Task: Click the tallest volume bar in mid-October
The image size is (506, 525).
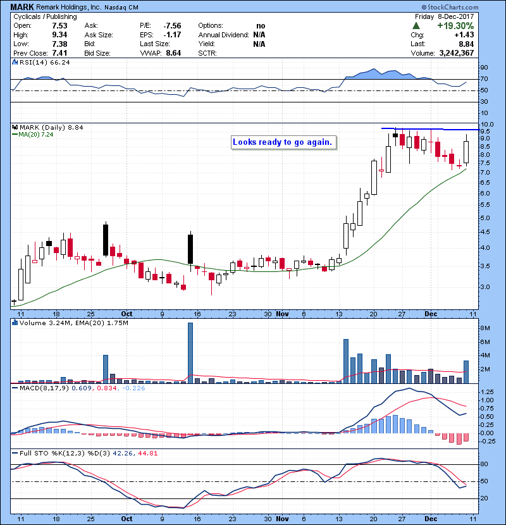Action: tap(190, 353)
